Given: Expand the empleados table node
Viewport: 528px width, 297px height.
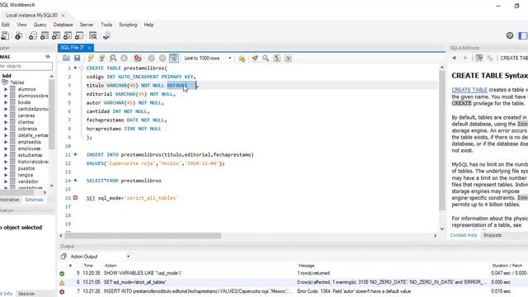Looking at the screenshot, I should pyautogui.click(x=6, y=142).
